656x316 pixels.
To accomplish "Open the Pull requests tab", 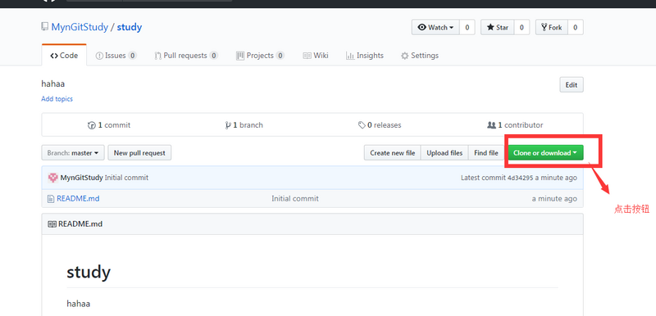I will tap(186, 56).
